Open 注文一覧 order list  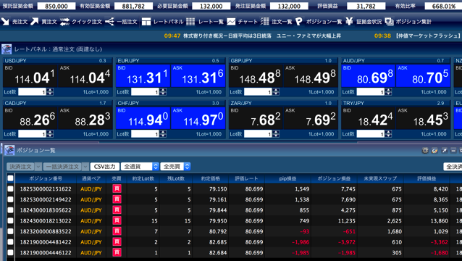click(276, 22)
